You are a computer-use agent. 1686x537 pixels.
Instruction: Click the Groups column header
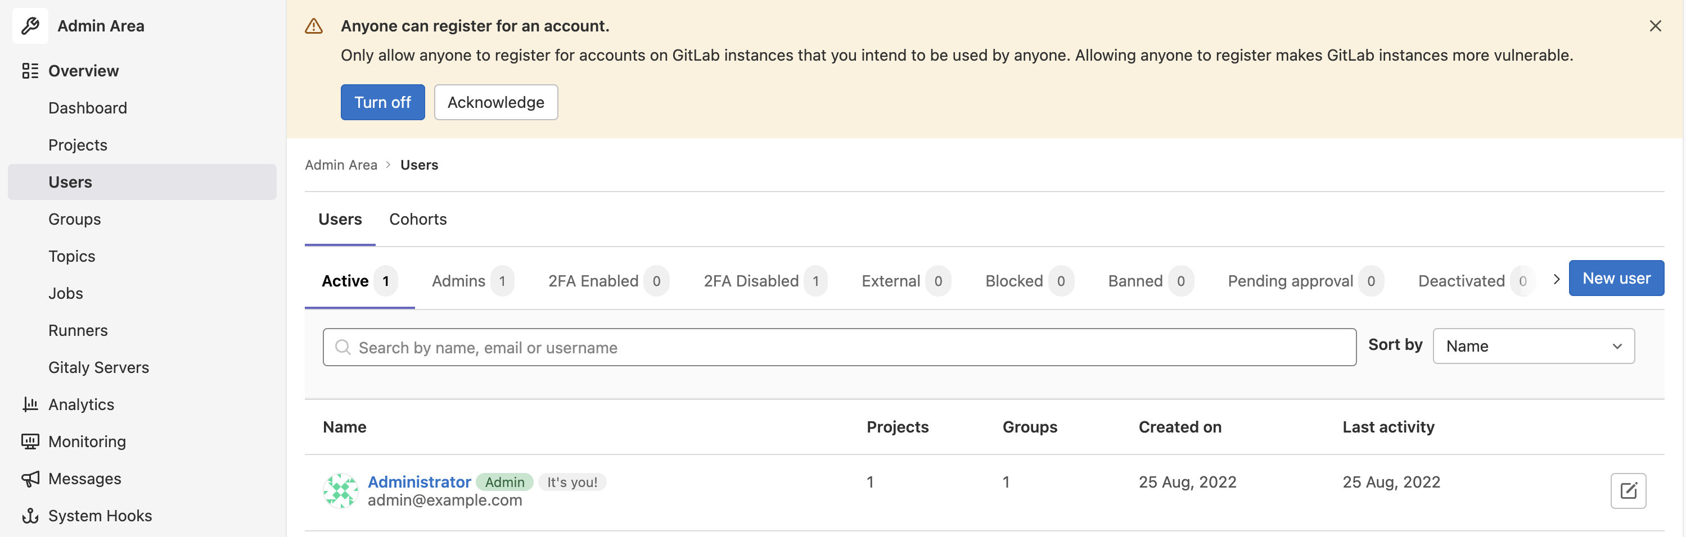1030,427
